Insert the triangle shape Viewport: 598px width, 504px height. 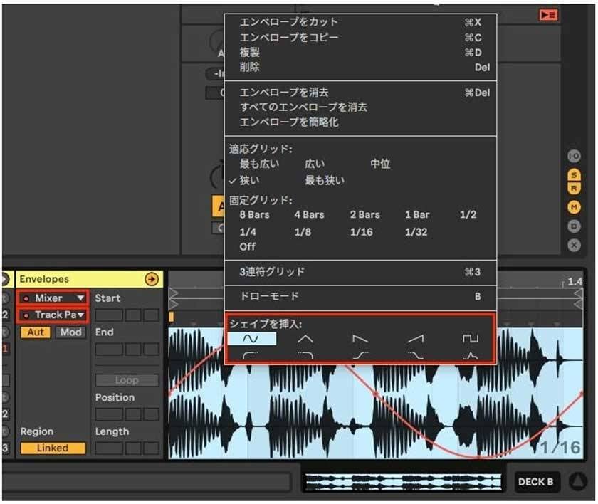coord(305,339)
